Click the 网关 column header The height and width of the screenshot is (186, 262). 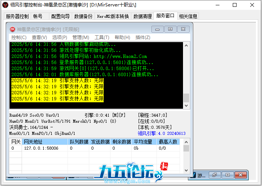16,142
